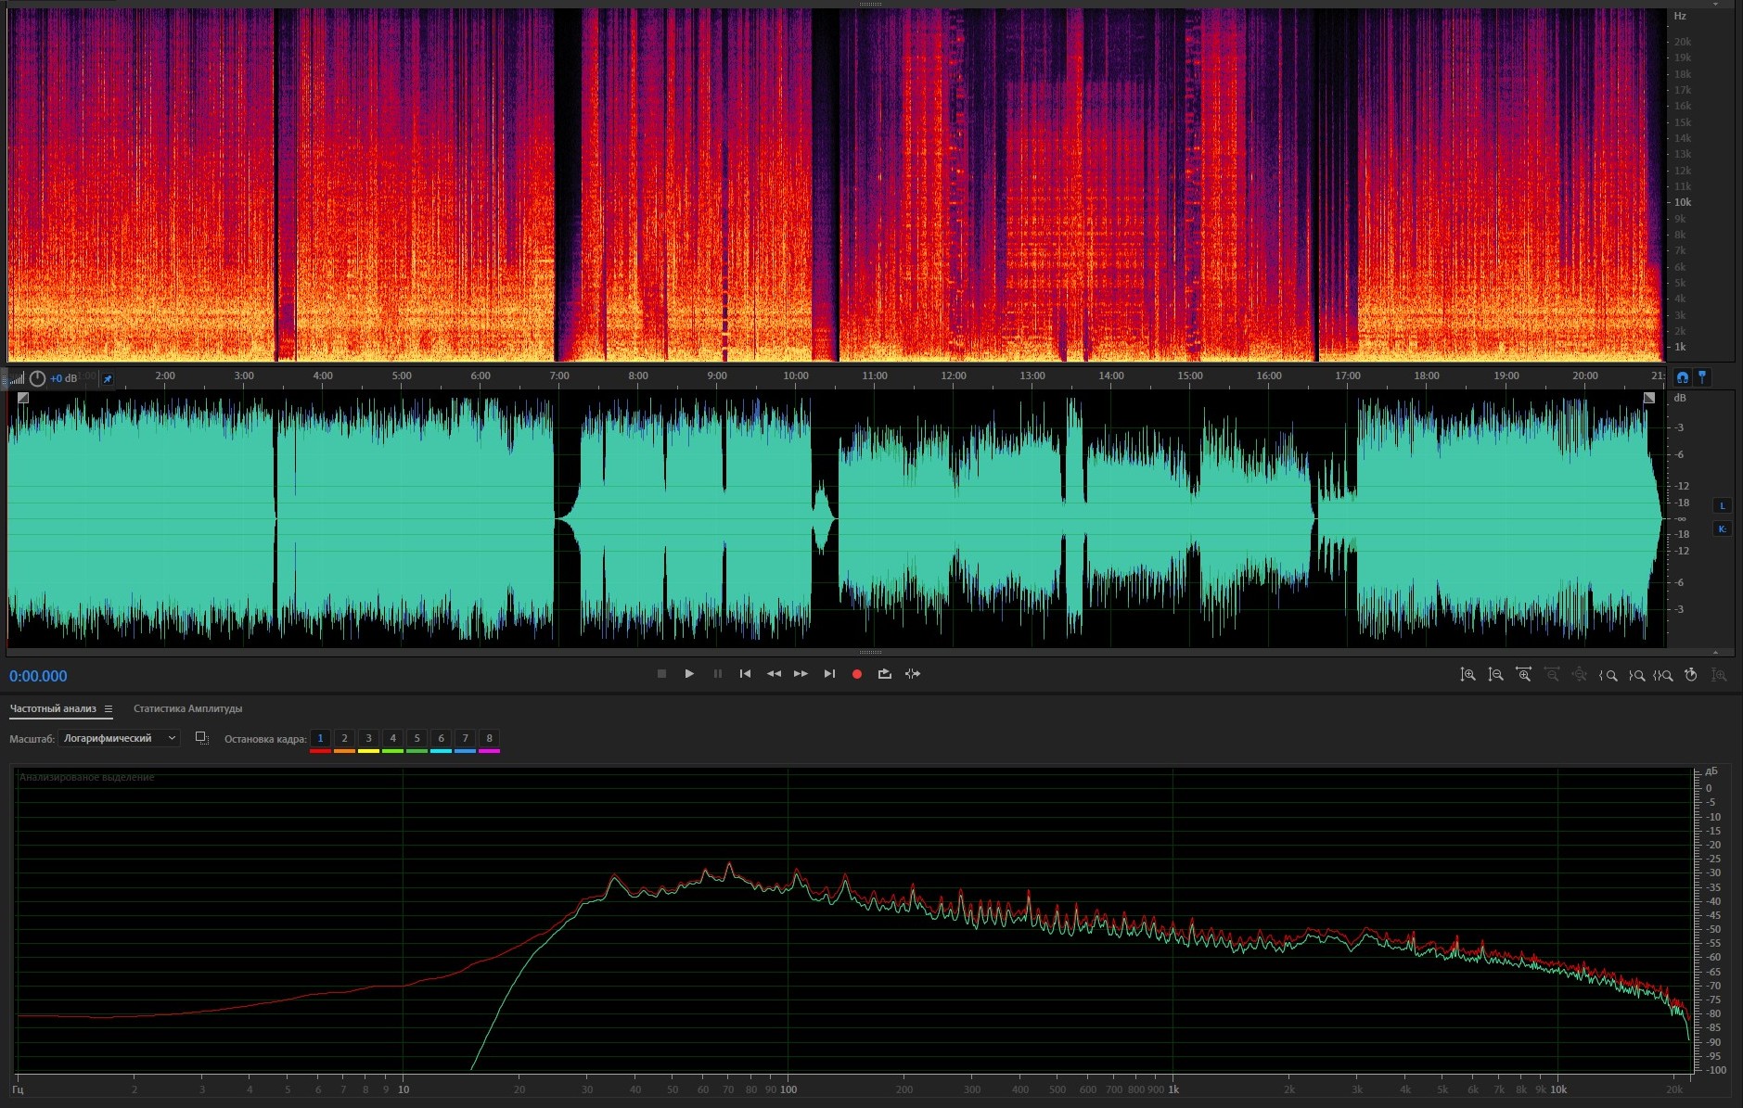Toggle skip selection icon in transport
The image size is (1743, 1108).
tap(913, 674)
